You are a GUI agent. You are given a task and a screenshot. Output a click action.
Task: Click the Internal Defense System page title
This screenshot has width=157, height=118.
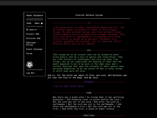click(x=89, y=15)
